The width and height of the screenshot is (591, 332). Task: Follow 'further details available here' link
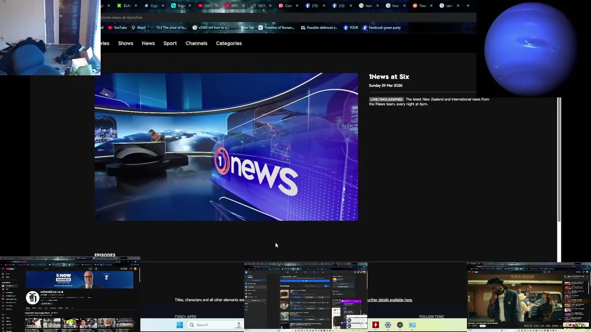(390, 300)
